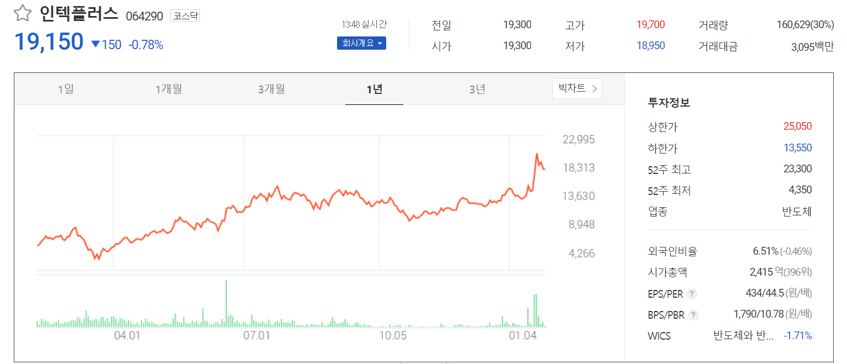Click the current price 19,150

coord(49,42)
